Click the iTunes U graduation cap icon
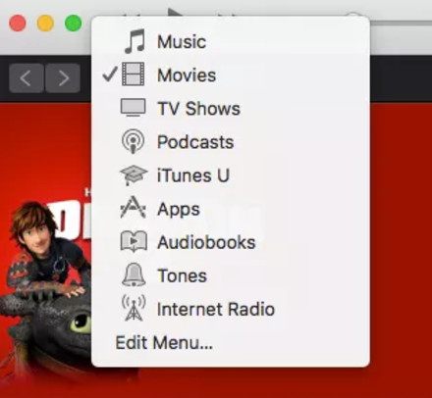 point(134,174)
